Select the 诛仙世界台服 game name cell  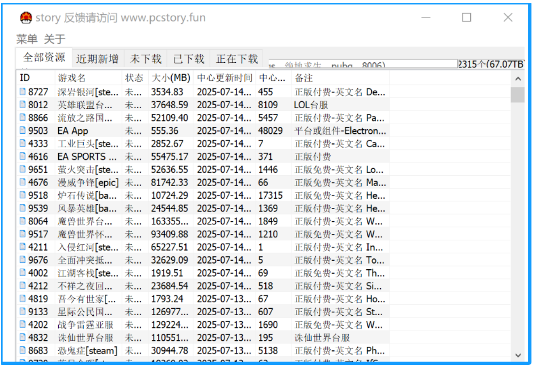(x=85, y=338)
